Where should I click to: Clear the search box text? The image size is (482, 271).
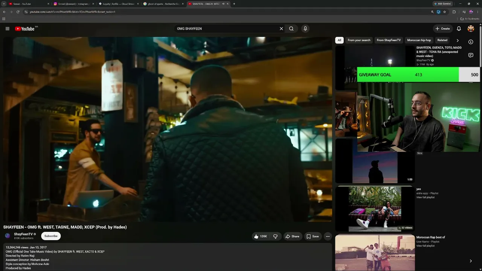pos(281,29)
